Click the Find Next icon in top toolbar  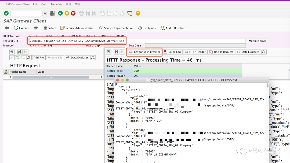click(x=94, y=13)
